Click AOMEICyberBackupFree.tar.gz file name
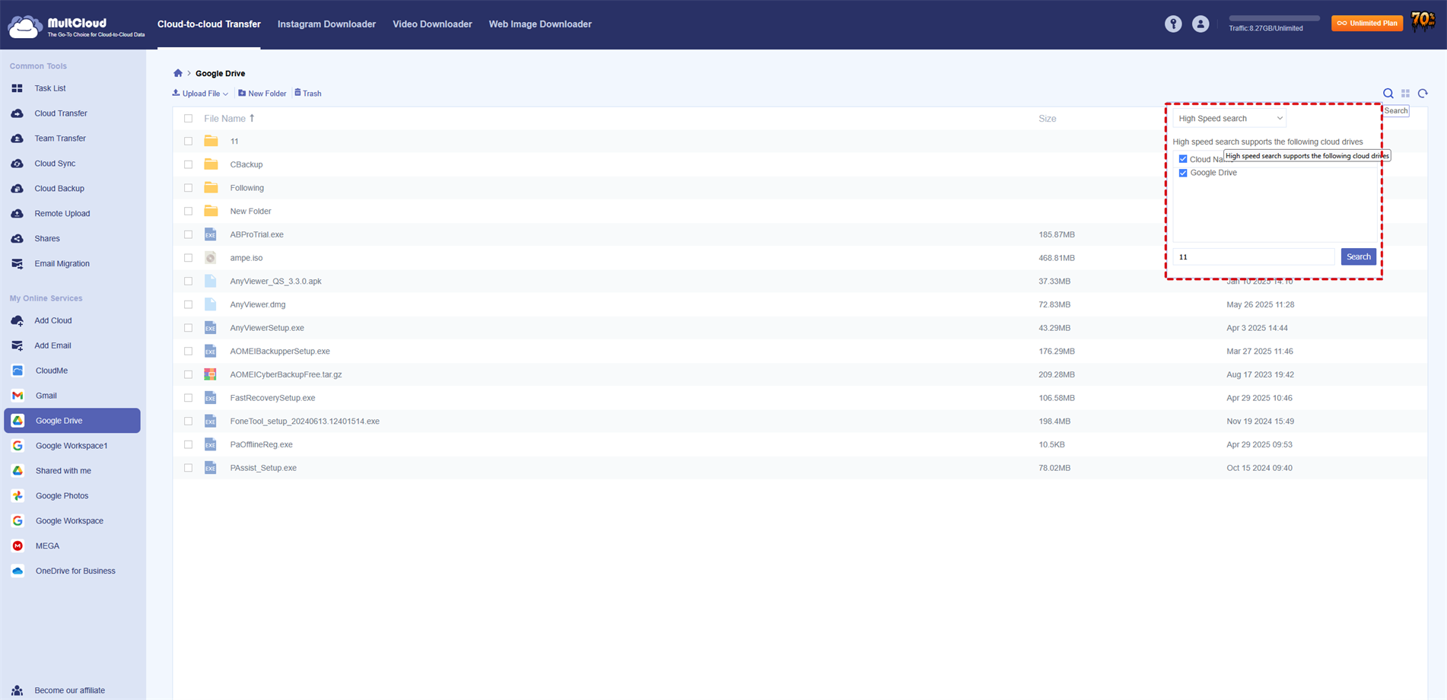The width and height of the screenshot is (1447, 700). click(x=286, y=375)
